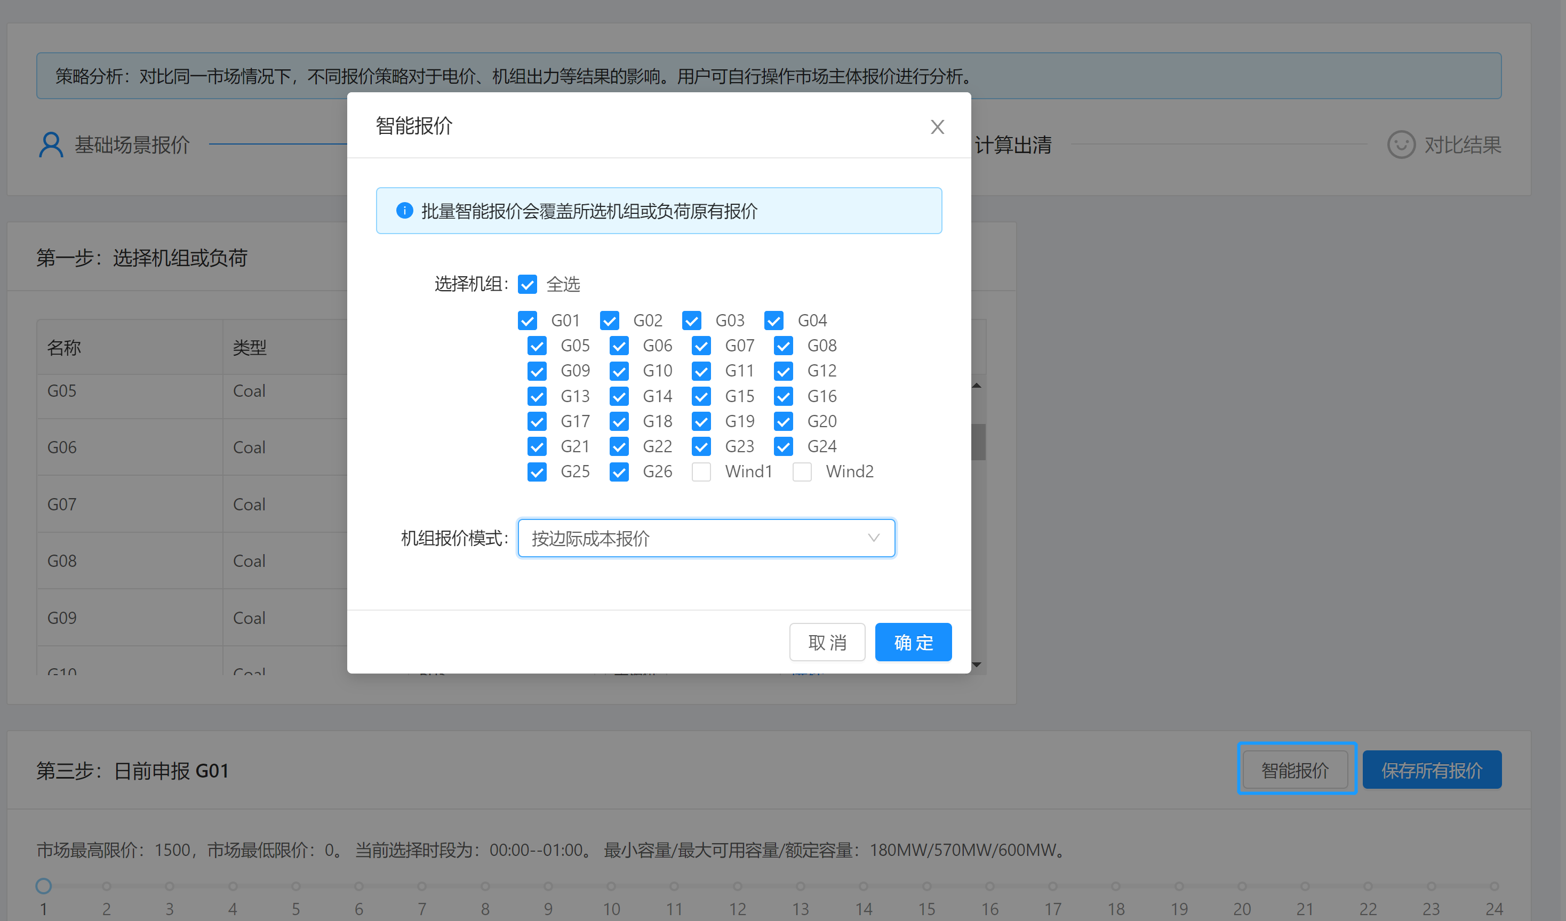Click the table scrollbar down arrow
The width and height of the screenshot is (1566, 921).
977,665
